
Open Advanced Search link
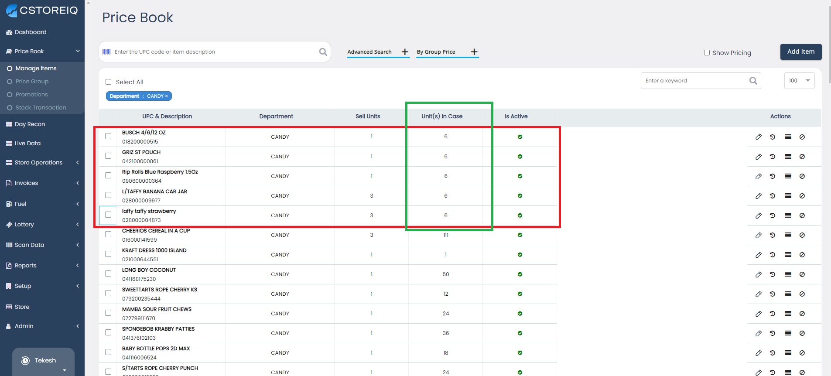tap(369, 52)
